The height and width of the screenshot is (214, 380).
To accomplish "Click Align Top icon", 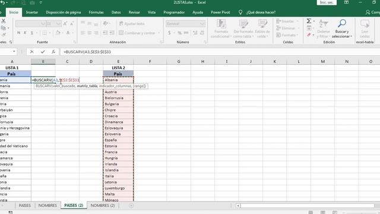I will [83, 23].
